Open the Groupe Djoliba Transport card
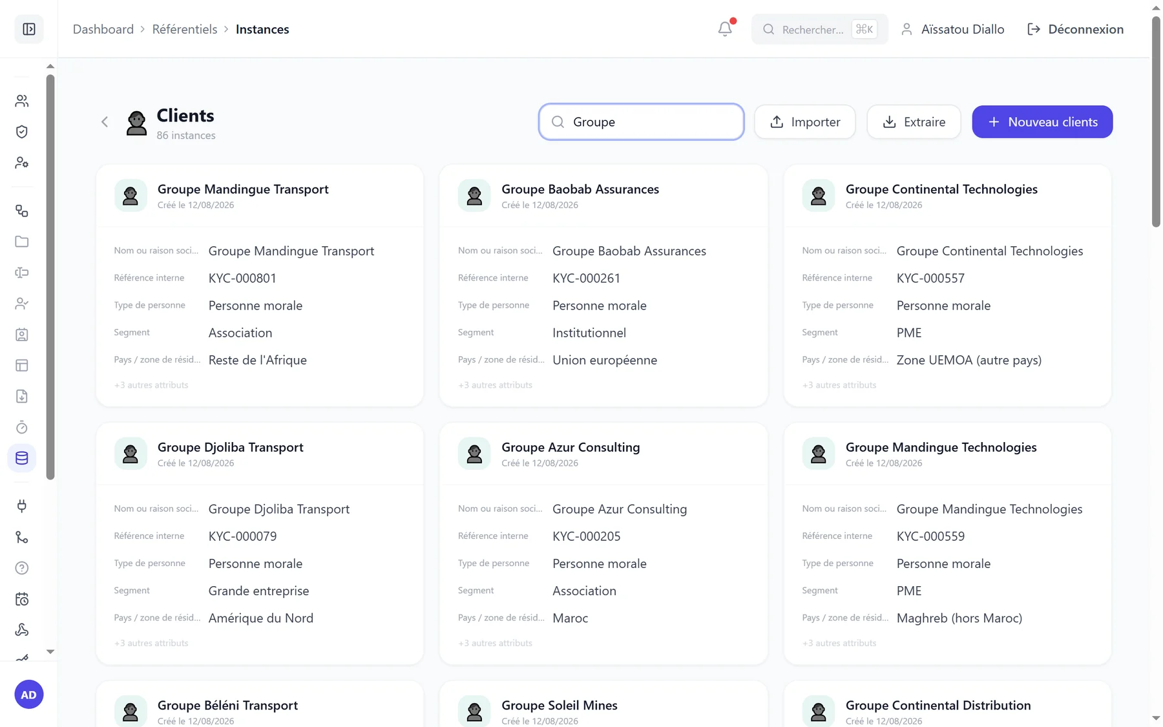 click(260, 543)
